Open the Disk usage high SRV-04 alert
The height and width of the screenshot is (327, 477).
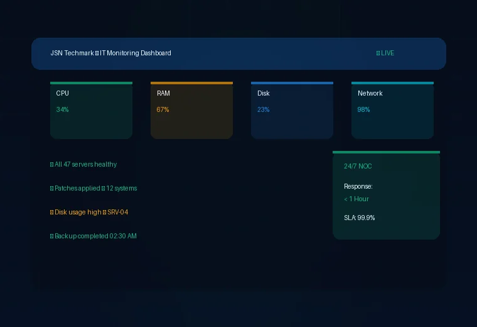(92, 213)
